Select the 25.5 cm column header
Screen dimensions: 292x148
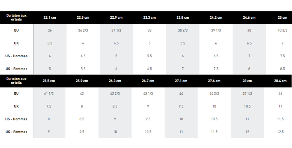[49, 81]
